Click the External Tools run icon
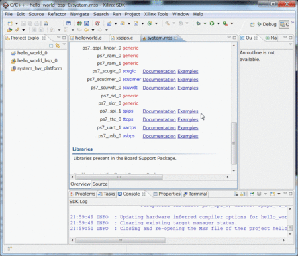The width and height of the screenshot is (298, 256). (225, 23)
